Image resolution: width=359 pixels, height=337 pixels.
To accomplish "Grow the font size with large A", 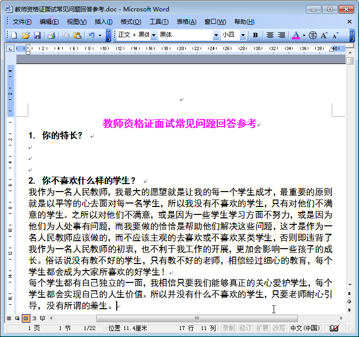I will (x=324, y=35).
